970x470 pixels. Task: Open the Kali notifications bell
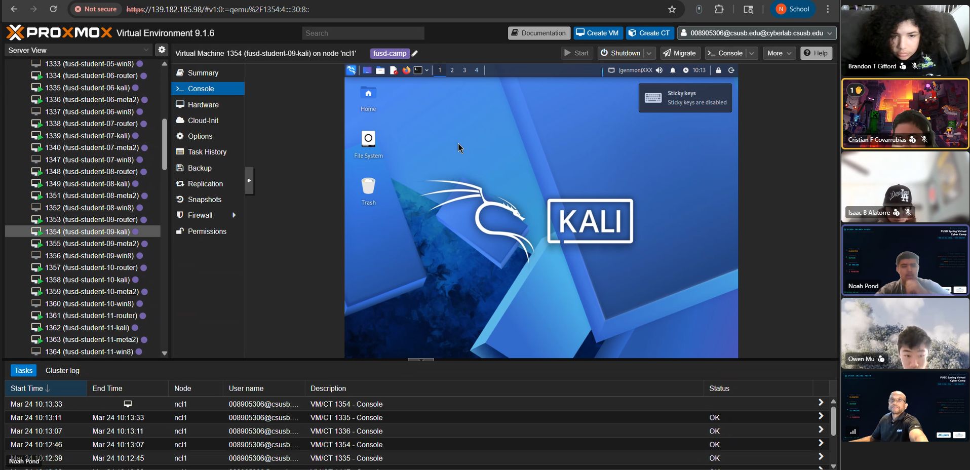click(x=673, y=70)
